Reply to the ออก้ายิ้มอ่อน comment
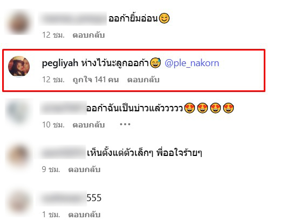Image resolution: width=301 pixels, height=221 pixels. point(88,35)
